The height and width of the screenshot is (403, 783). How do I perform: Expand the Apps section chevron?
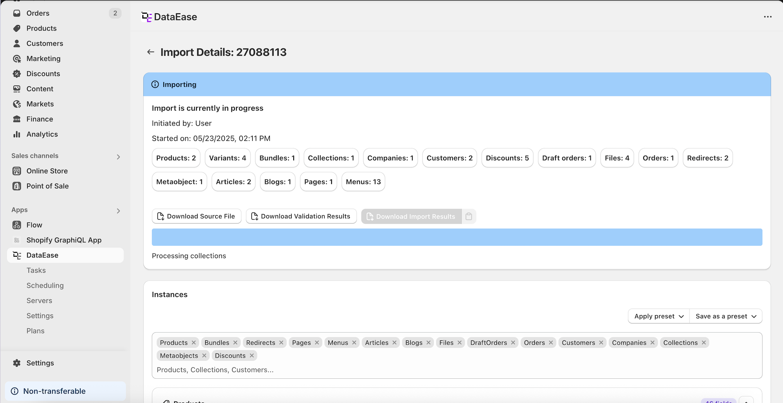pyautogui.click(x=118, y=211)
